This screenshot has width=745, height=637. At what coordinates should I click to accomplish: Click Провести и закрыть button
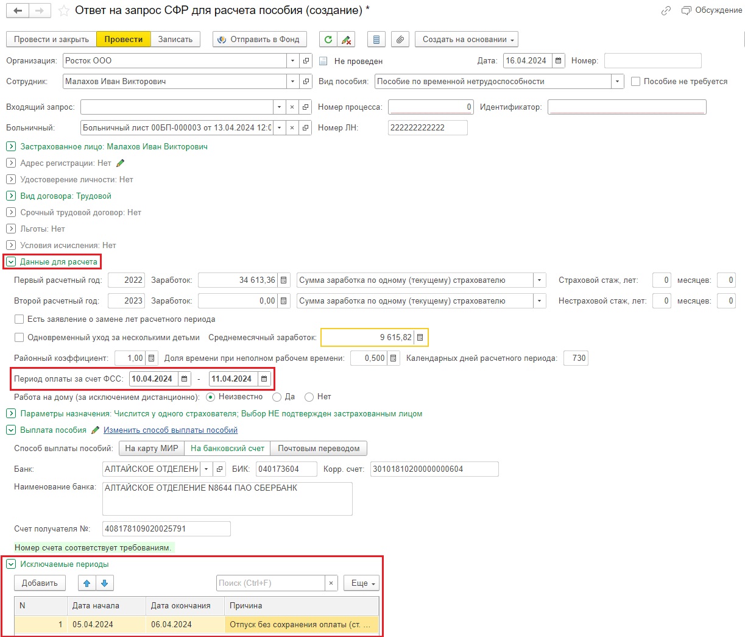point(52,40)
